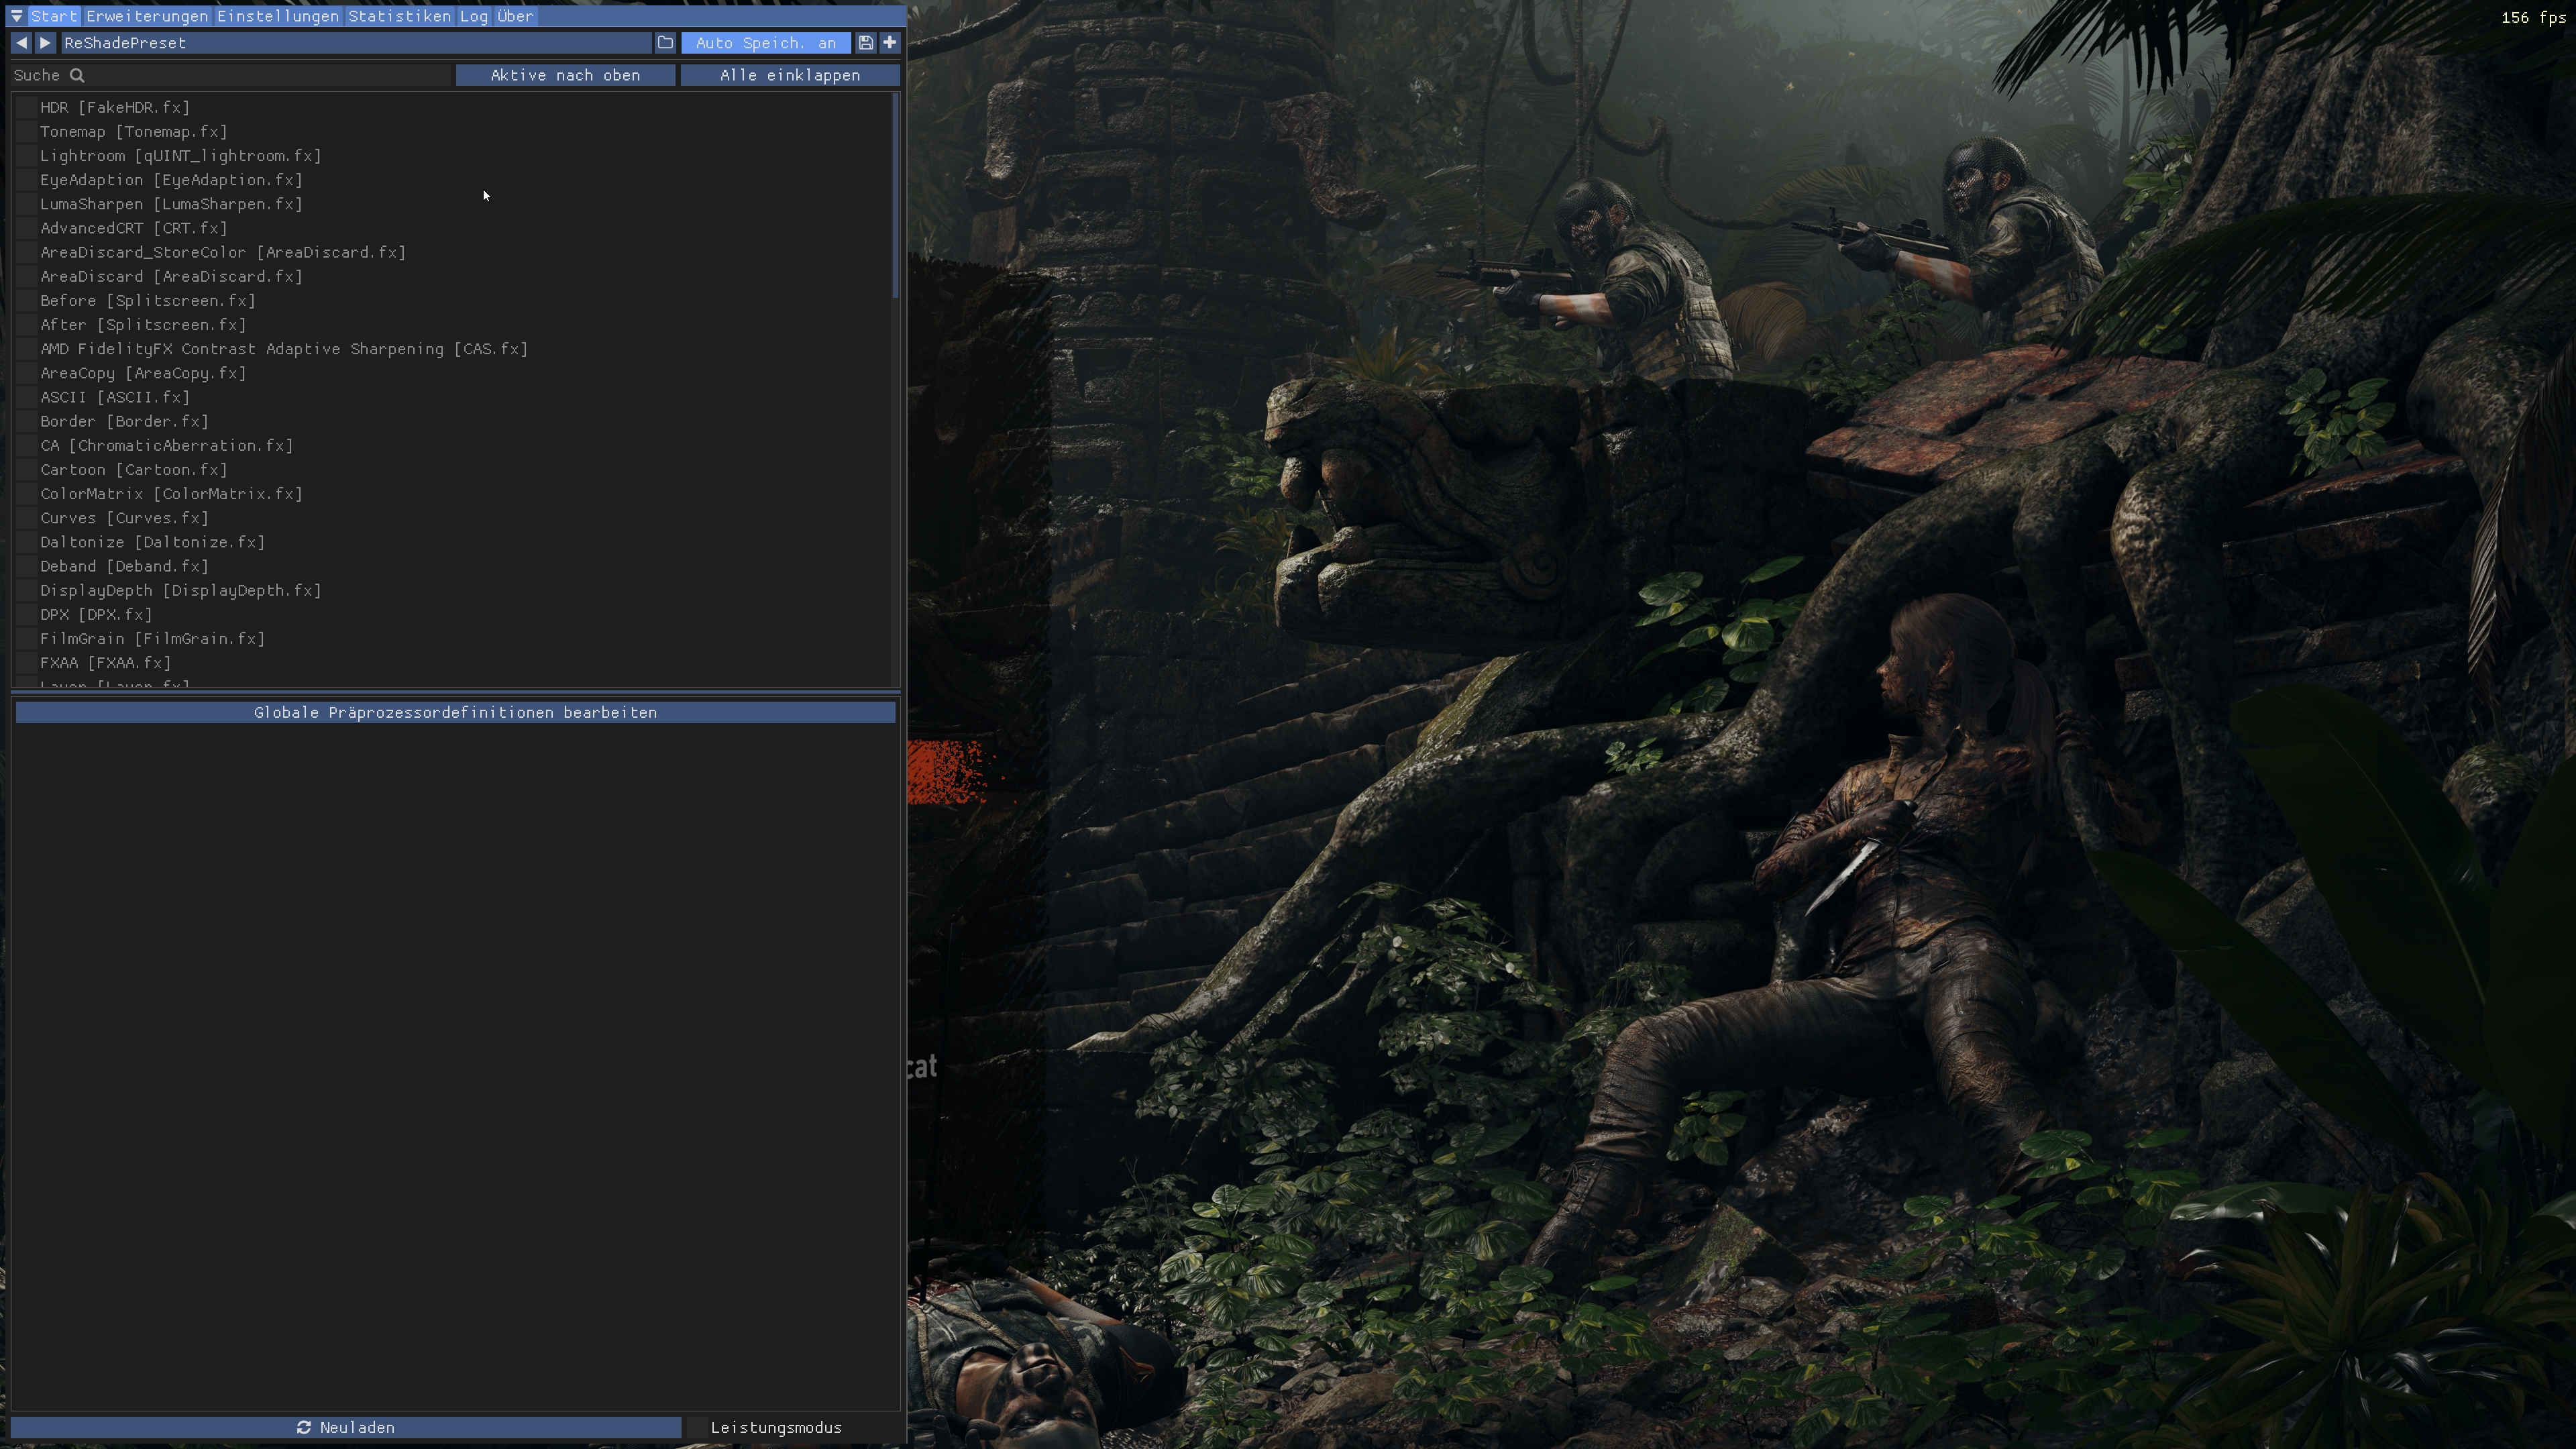The image size is (2576, 1449).
Task: Open the Einstellungen tab
Action: (x=278, y=16)
